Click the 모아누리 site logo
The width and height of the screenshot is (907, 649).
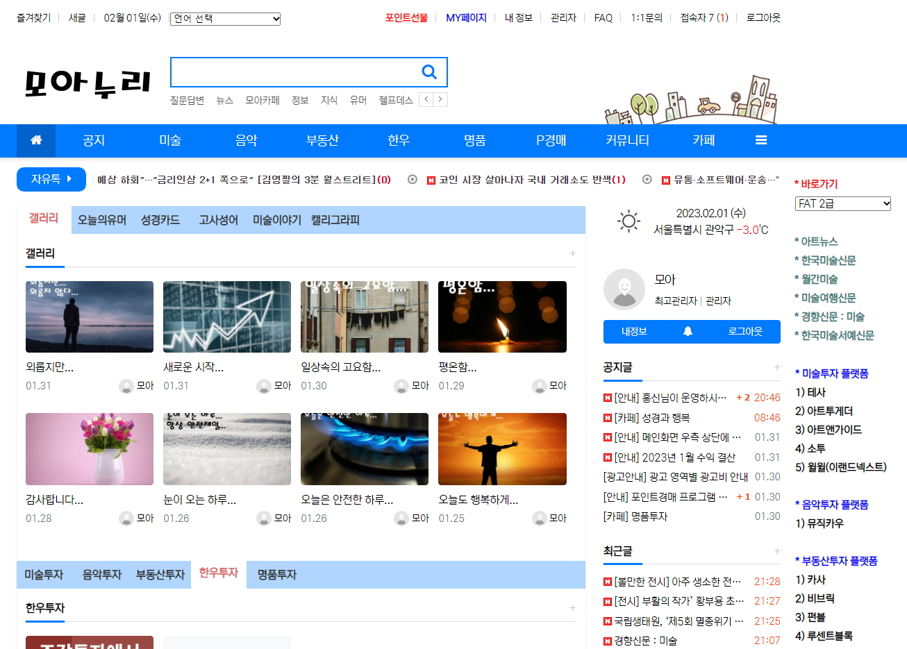click(x=88, y=83)
